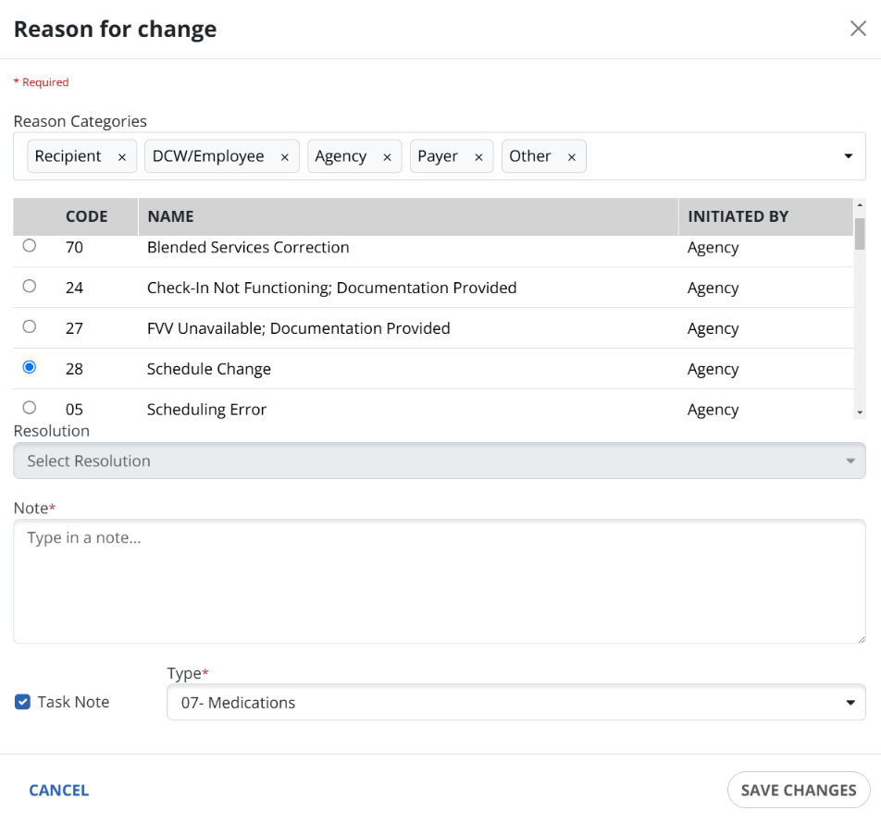Select Blended Services Correction radio button
Screen dimensions: 881x823
30,246
